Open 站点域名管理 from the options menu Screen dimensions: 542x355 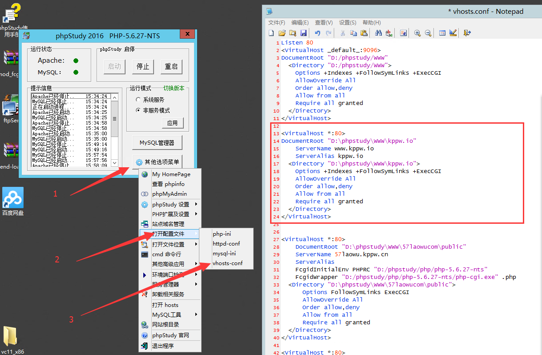click(170, 224)
